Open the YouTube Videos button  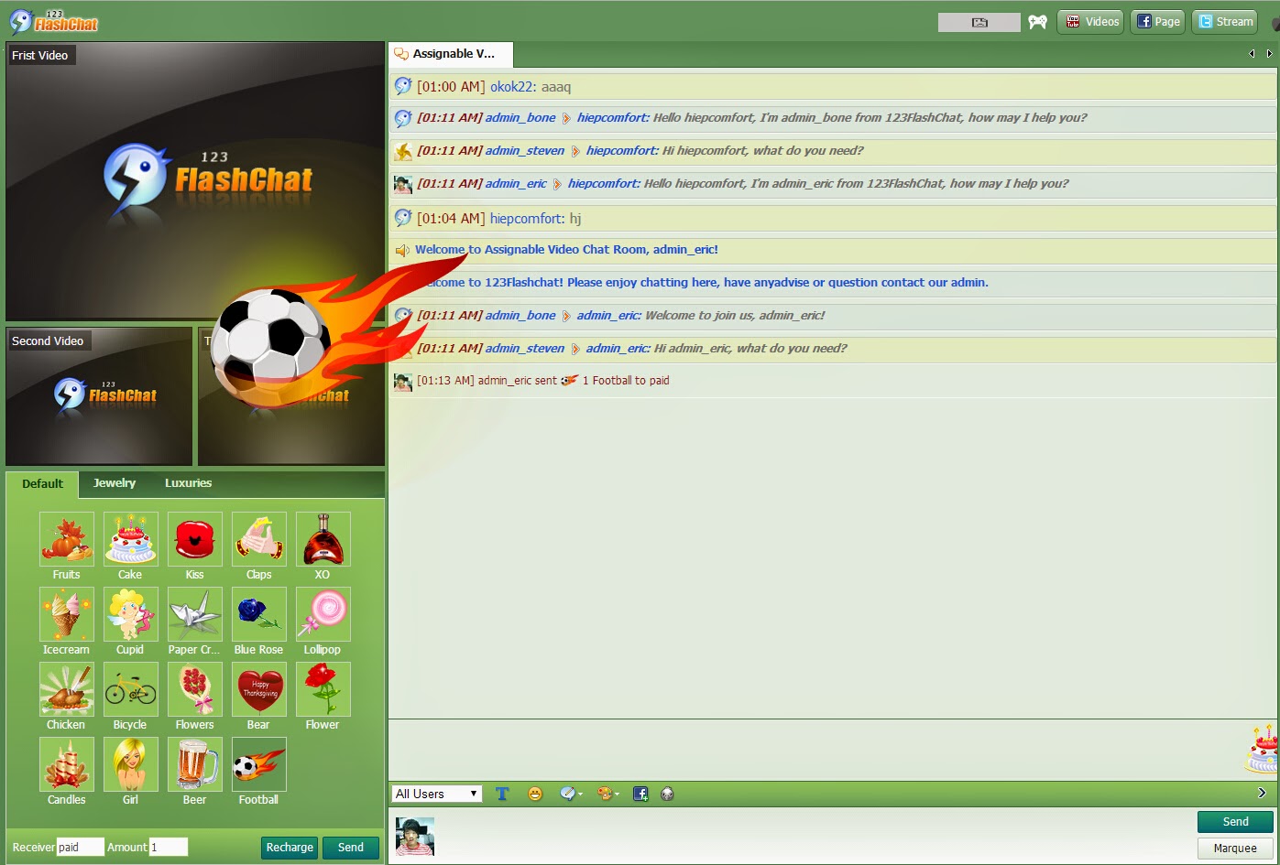1090,22
